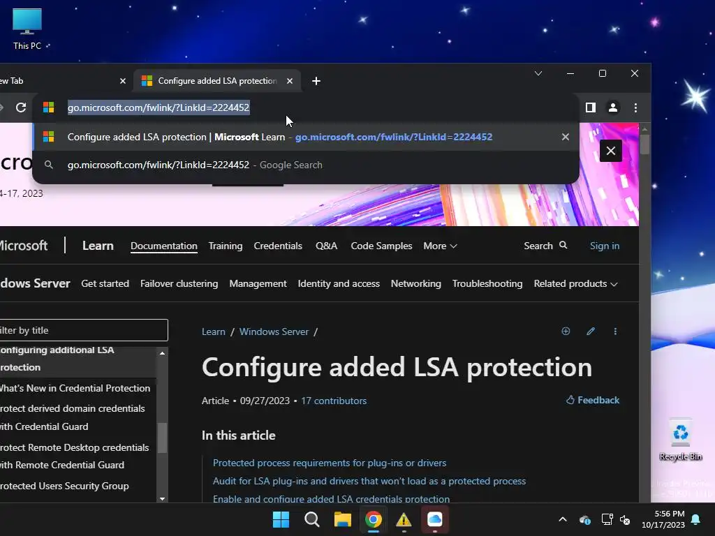Open File Explorer from taskbar
This screenshot has width=715, height=536.
tap(342, 519)
